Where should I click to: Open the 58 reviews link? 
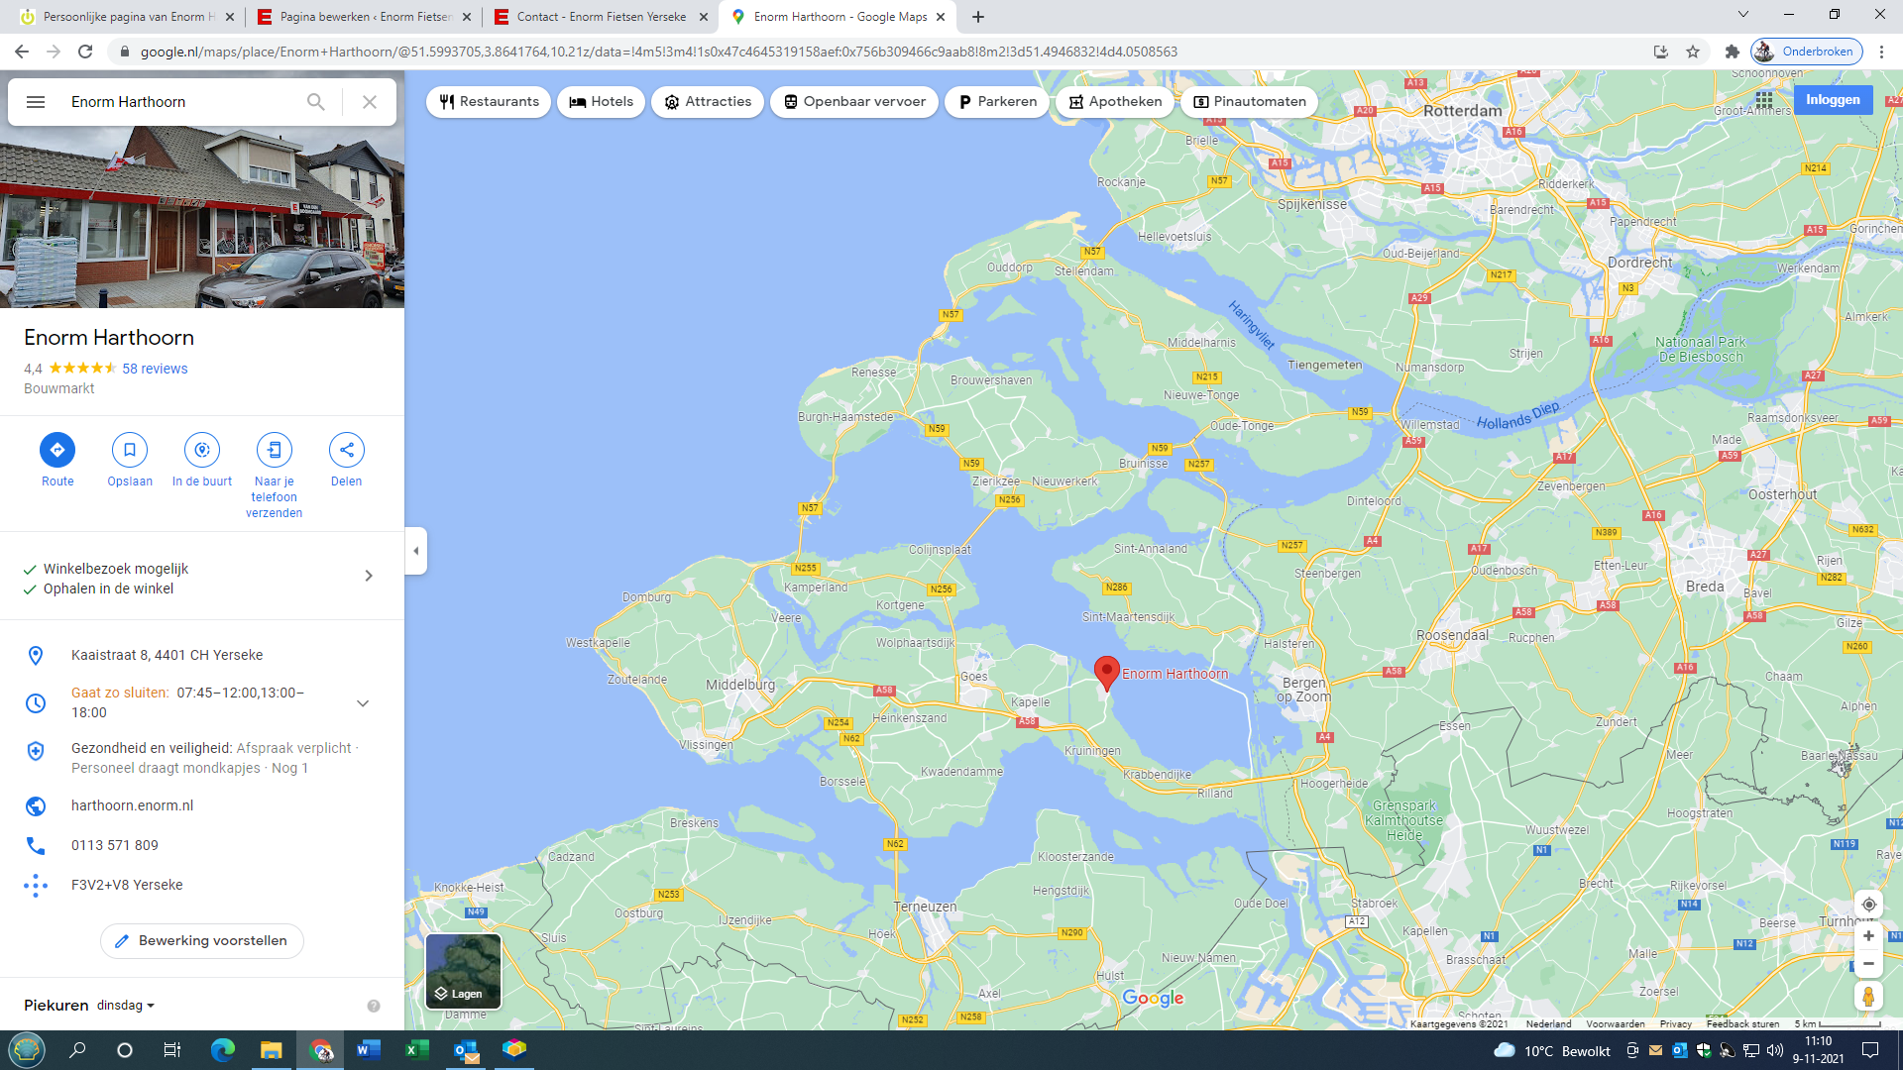155,369
